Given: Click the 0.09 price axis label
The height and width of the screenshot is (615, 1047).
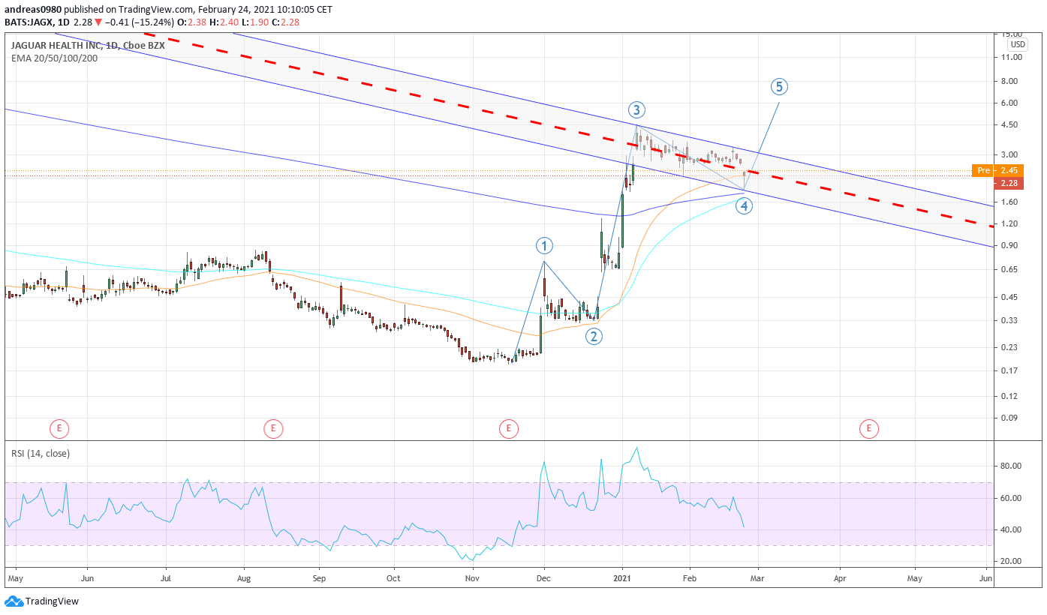Looking at the screenshot, I should (x=1008, y=418).
